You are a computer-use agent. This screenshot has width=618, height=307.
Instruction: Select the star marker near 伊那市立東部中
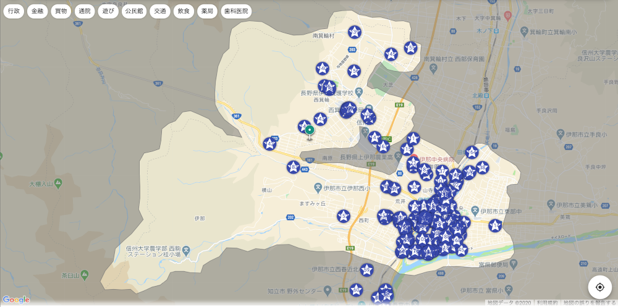(x=495, y=225)
